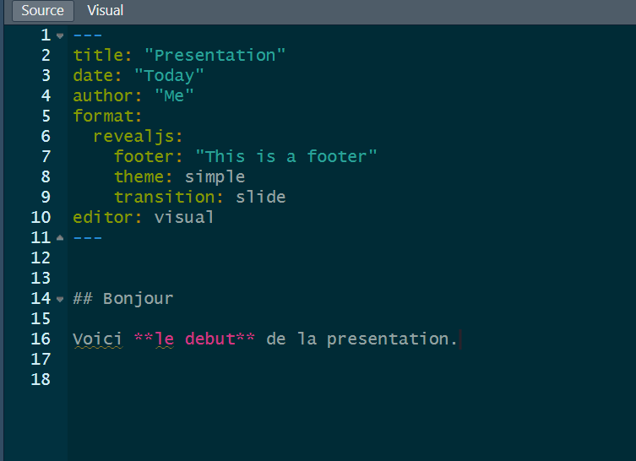Click the transition value slide
This screenshot has height=461, width=636.
point(261,198)
